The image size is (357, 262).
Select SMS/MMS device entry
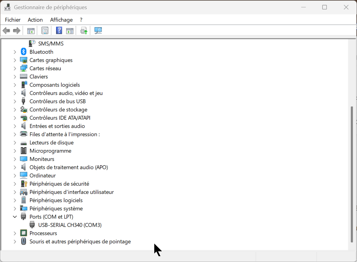click(51, 43)
